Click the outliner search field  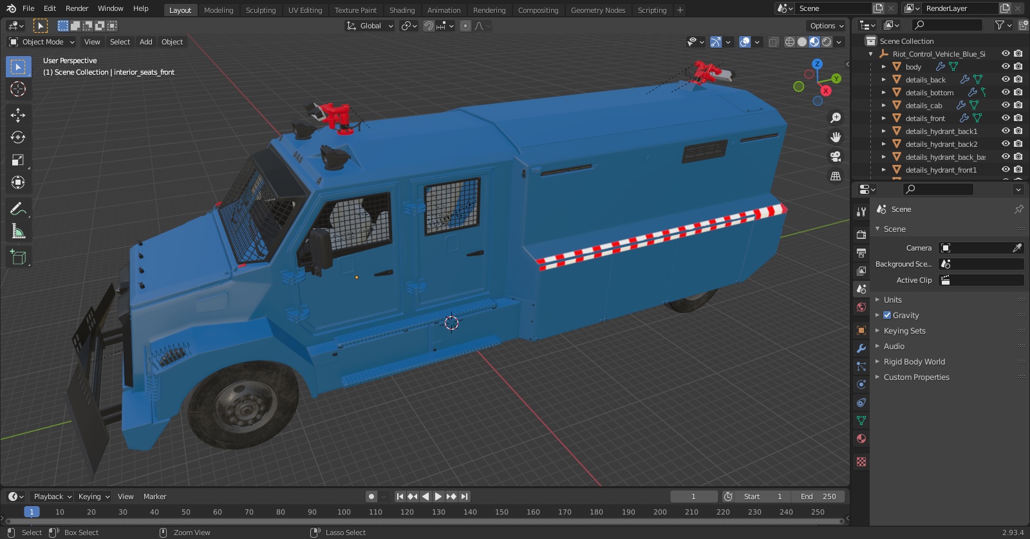(948, 25)
